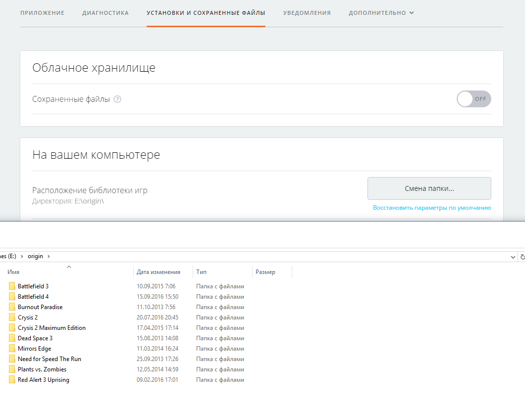Viewport: 525px width, 410px height.
Task: Click the date 20.07.2016 20:45
Action: [157, 318]
